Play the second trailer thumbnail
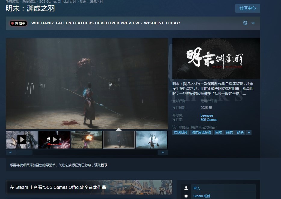The image size is (281, 199). click(x=54, y=139)
